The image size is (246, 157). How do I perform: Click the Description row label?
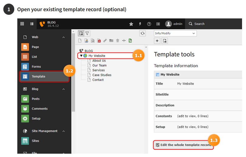click(165, 105)
